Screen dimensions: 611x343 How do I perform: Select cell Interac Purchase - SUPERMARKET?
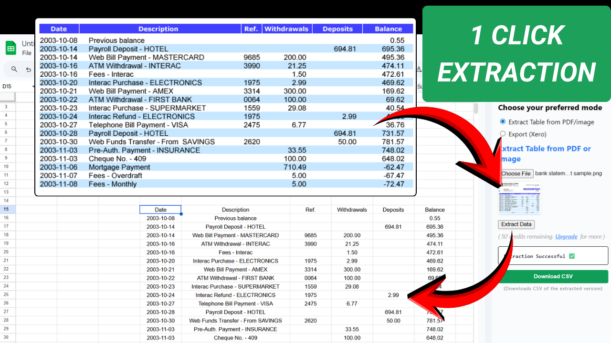point(235,287)
